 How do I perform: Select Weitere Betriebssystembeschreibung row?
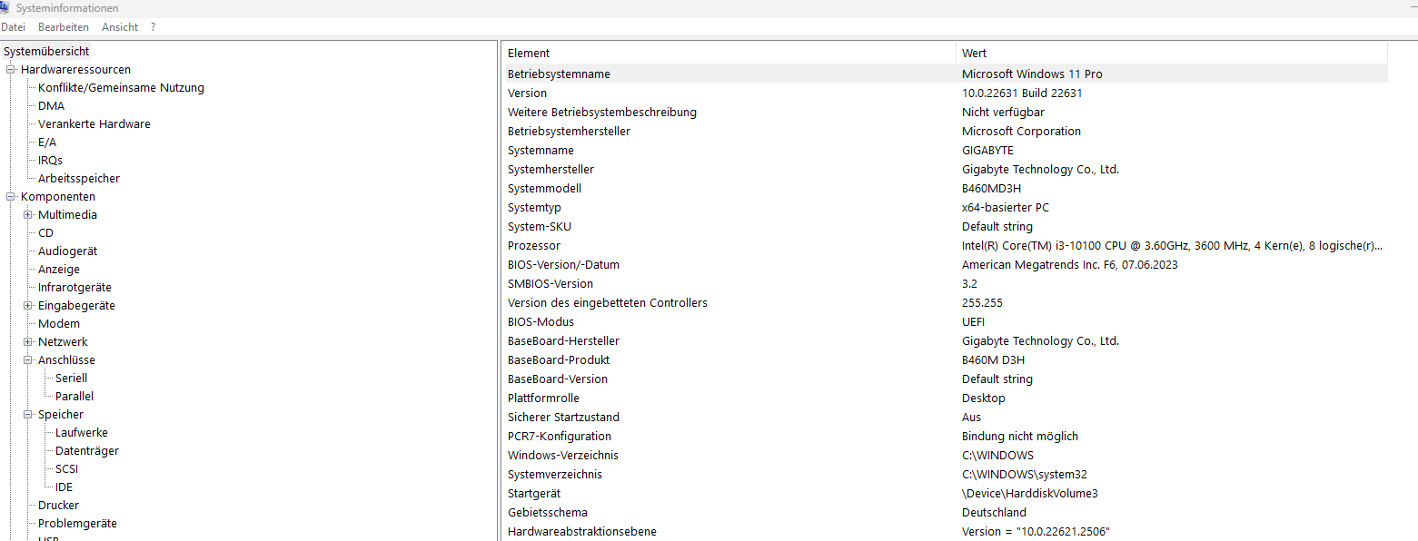(946, 113)
